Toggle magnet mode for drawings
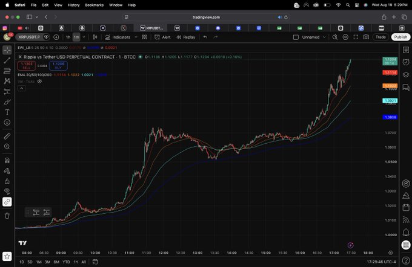412x267 pixels. click(x=7, y=160)
